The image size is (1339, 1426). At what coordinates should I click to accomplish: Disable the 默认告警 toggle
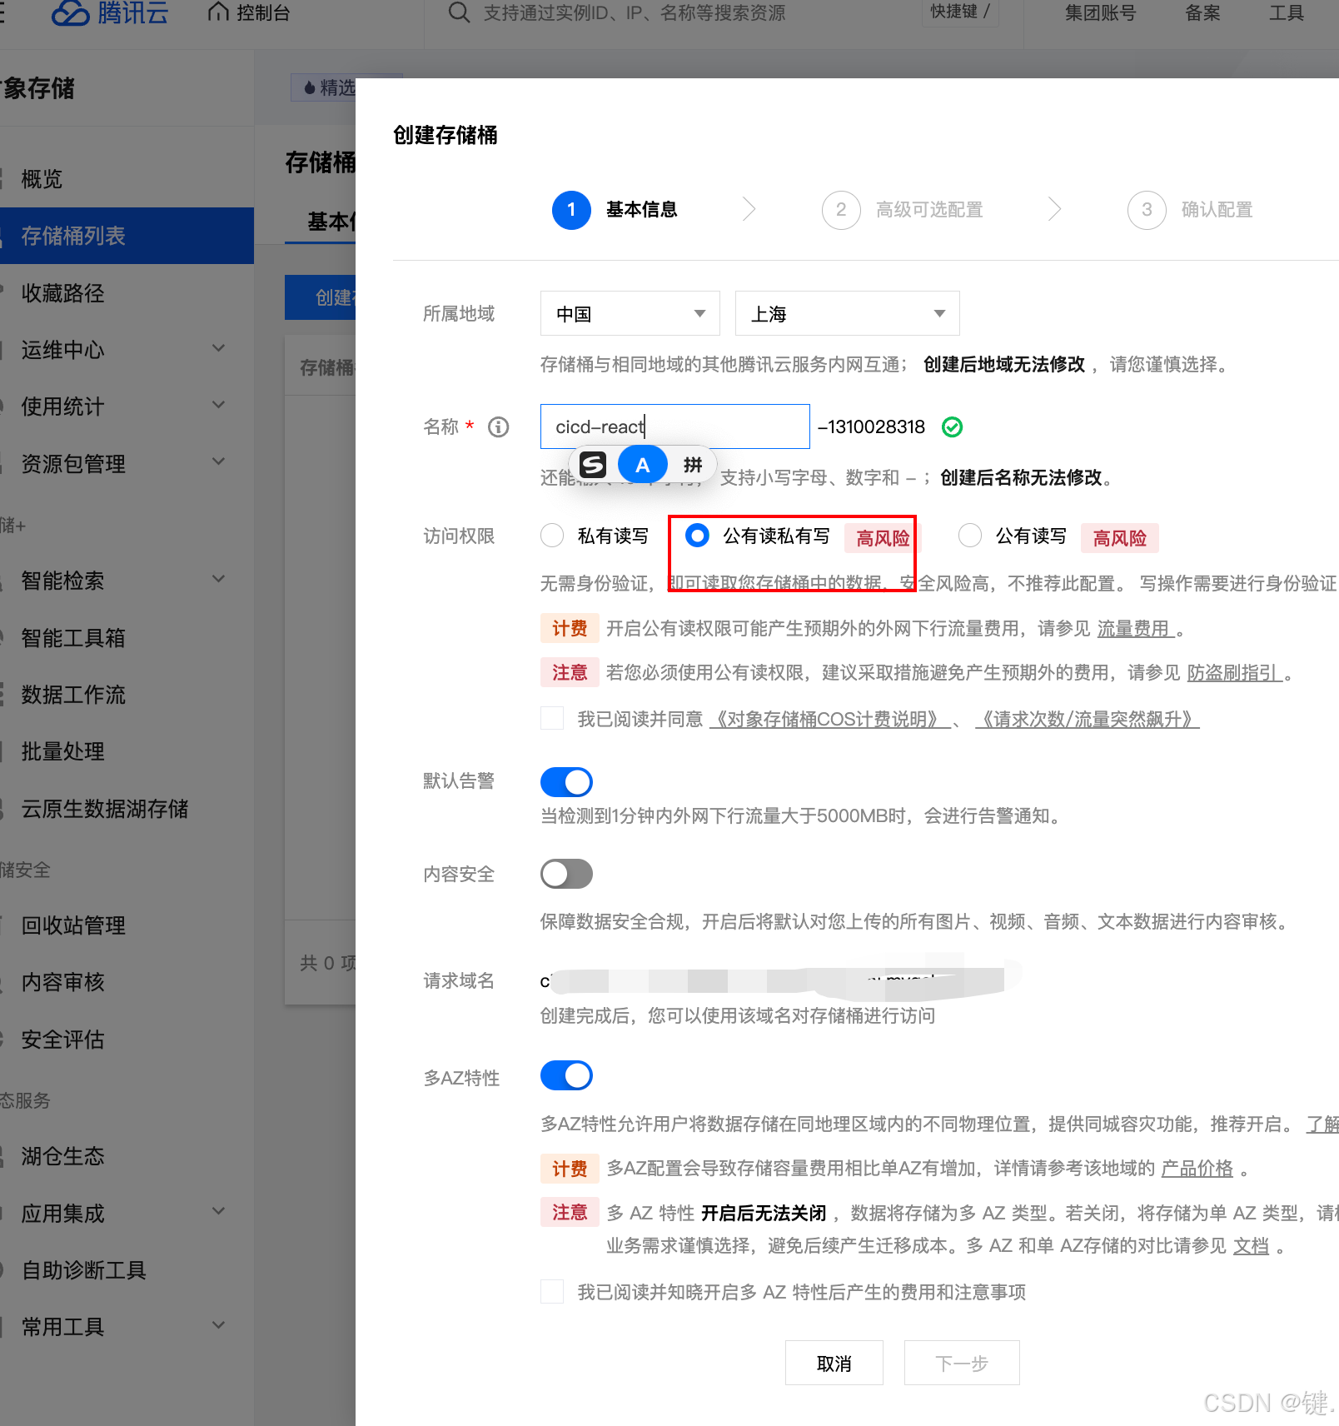click(x=566, y=781)
